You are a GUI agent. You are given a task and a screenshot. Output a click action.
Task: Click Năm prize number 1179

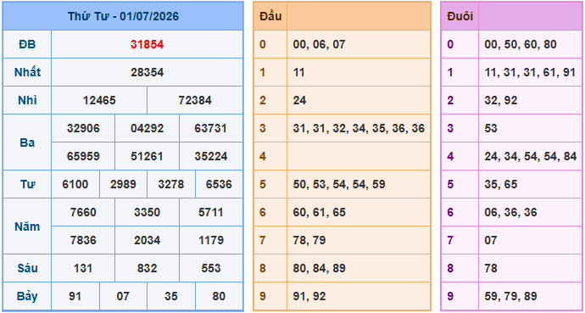[x=211, y=240]
